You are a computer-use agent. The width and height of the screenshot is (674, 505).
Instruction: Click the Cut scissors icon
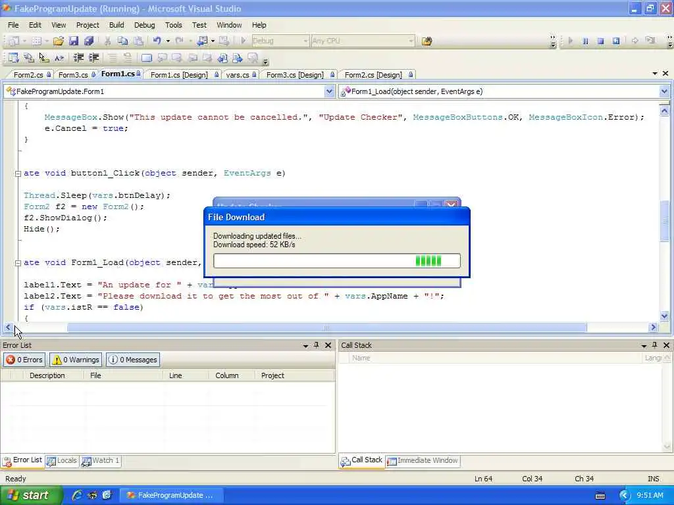pyautogui.click(x=108, y=41)
